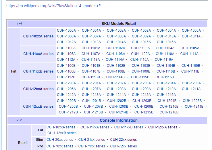Open CUH-11xxA series in Console Information Fat row

point(95,127)
